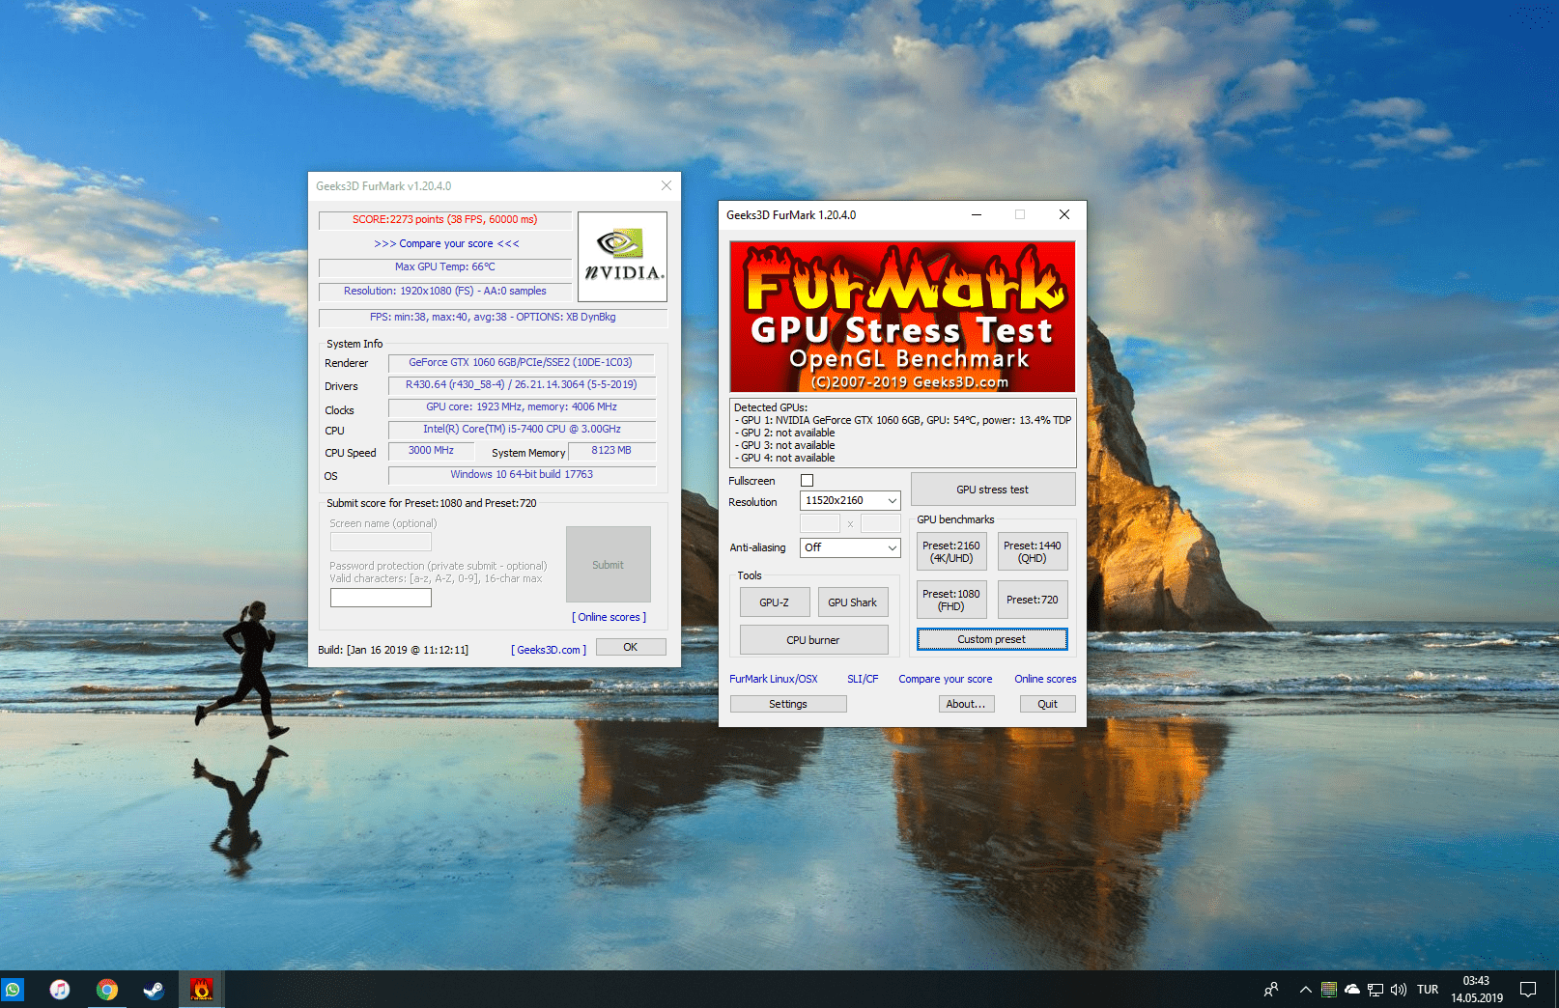Click the 'Intel(R) Core(TM) i5-7400' CPU value
The height and width of the screenshot is (1008, 1559).
(522, 429)
